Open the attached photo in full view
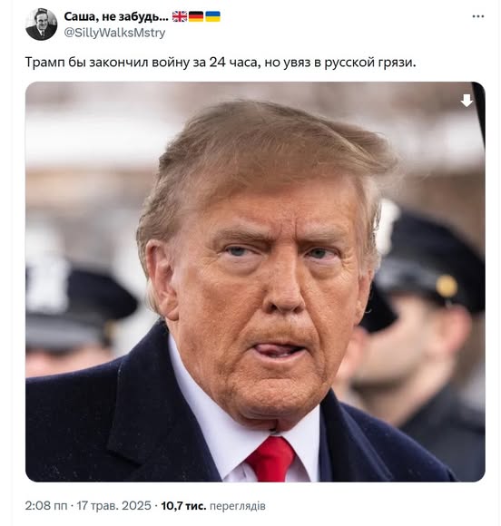Screen dimensions: 501x526 [255, 281]
